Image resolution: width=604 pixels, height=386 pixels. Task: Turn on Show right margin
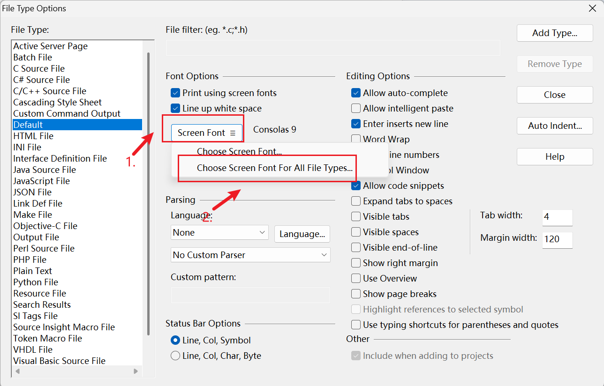[x=356, y=263]
